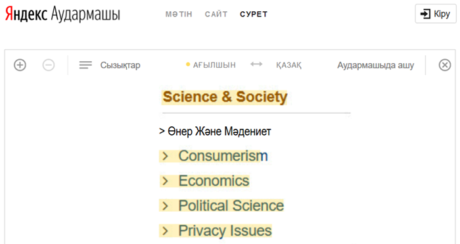Click the Яндекс logo

pyautogui.click(x=26, y=14)
